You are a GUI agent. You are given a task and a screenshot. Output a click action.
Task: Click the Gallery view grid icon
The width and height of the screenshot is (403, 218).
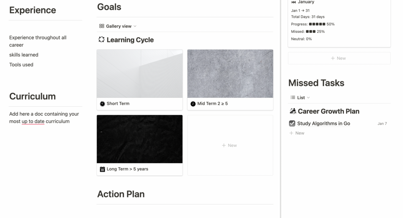(102, 26)
